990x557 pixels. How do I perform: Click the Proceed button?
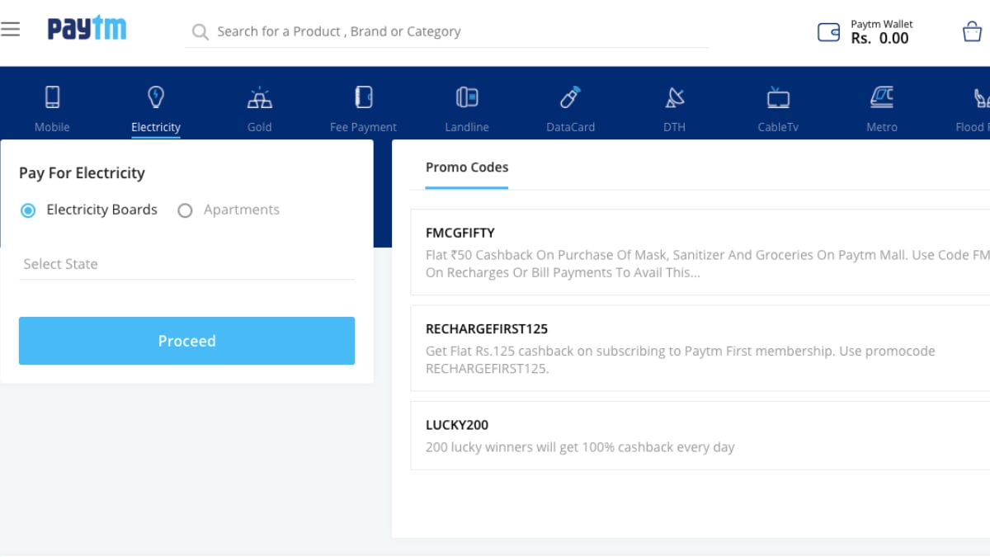tap(186, 341)
